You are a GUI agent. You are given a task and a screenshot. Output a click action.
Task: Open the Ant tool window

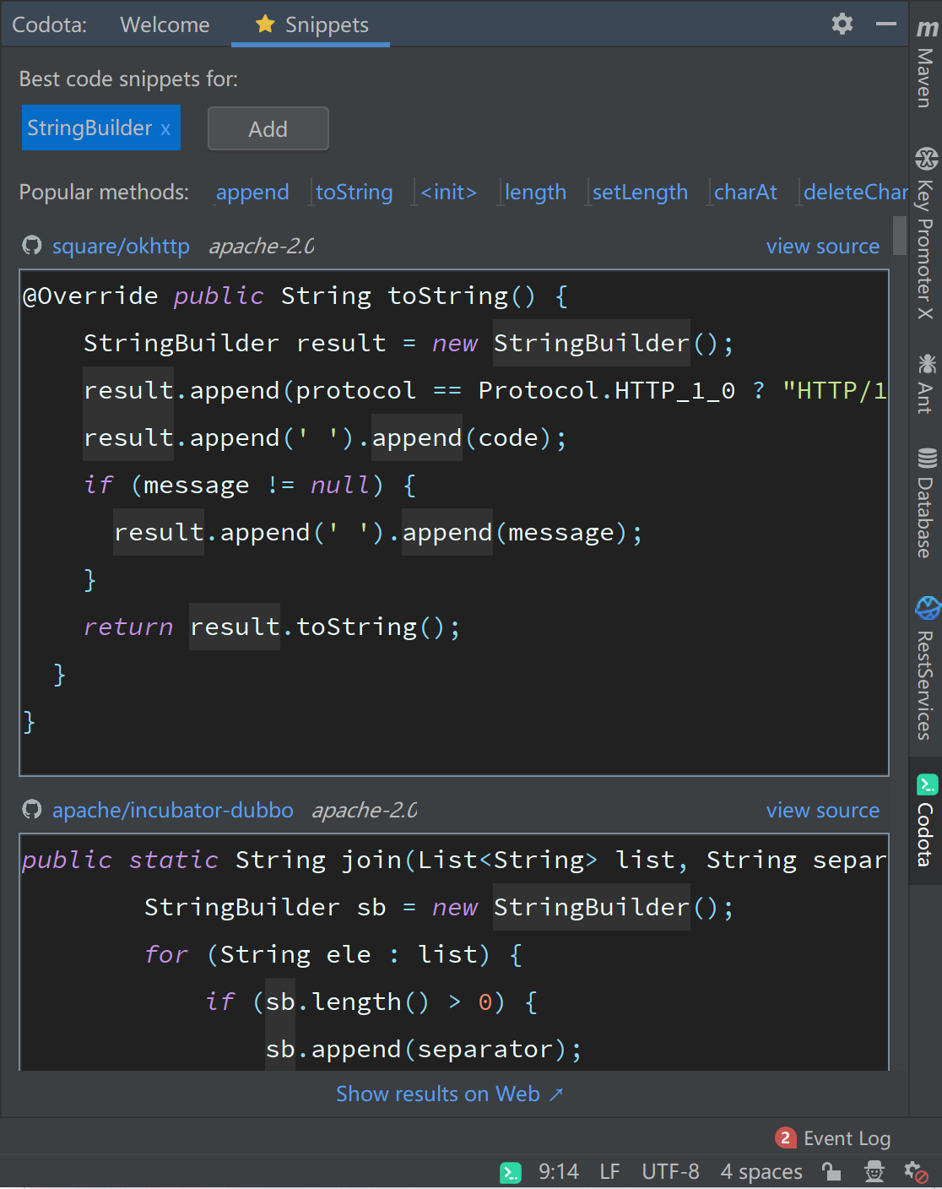[926, 383]
